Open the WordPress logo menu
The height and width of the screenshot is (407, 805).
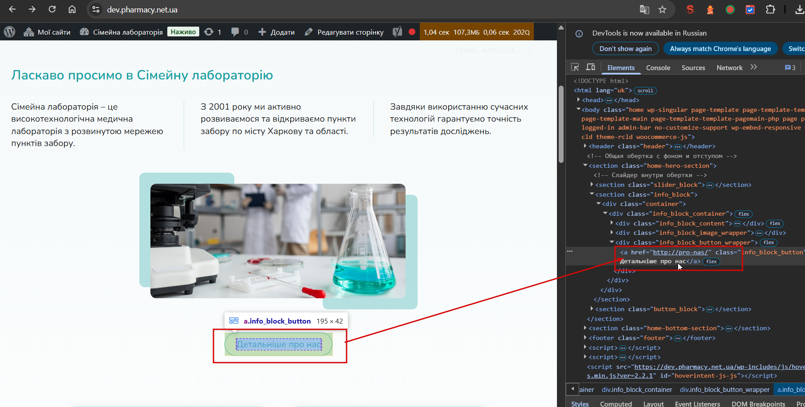click(9, 32)
